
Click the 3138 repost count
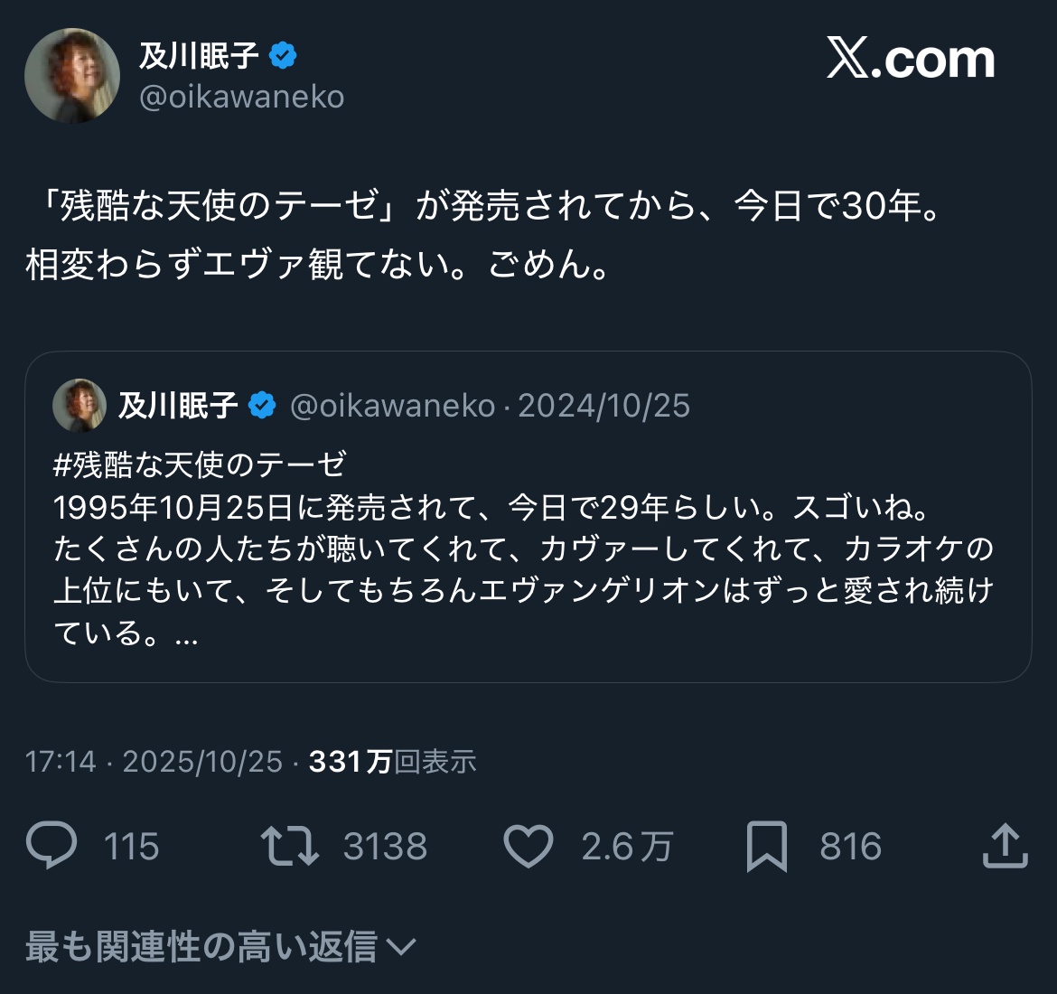click(385, 847)
